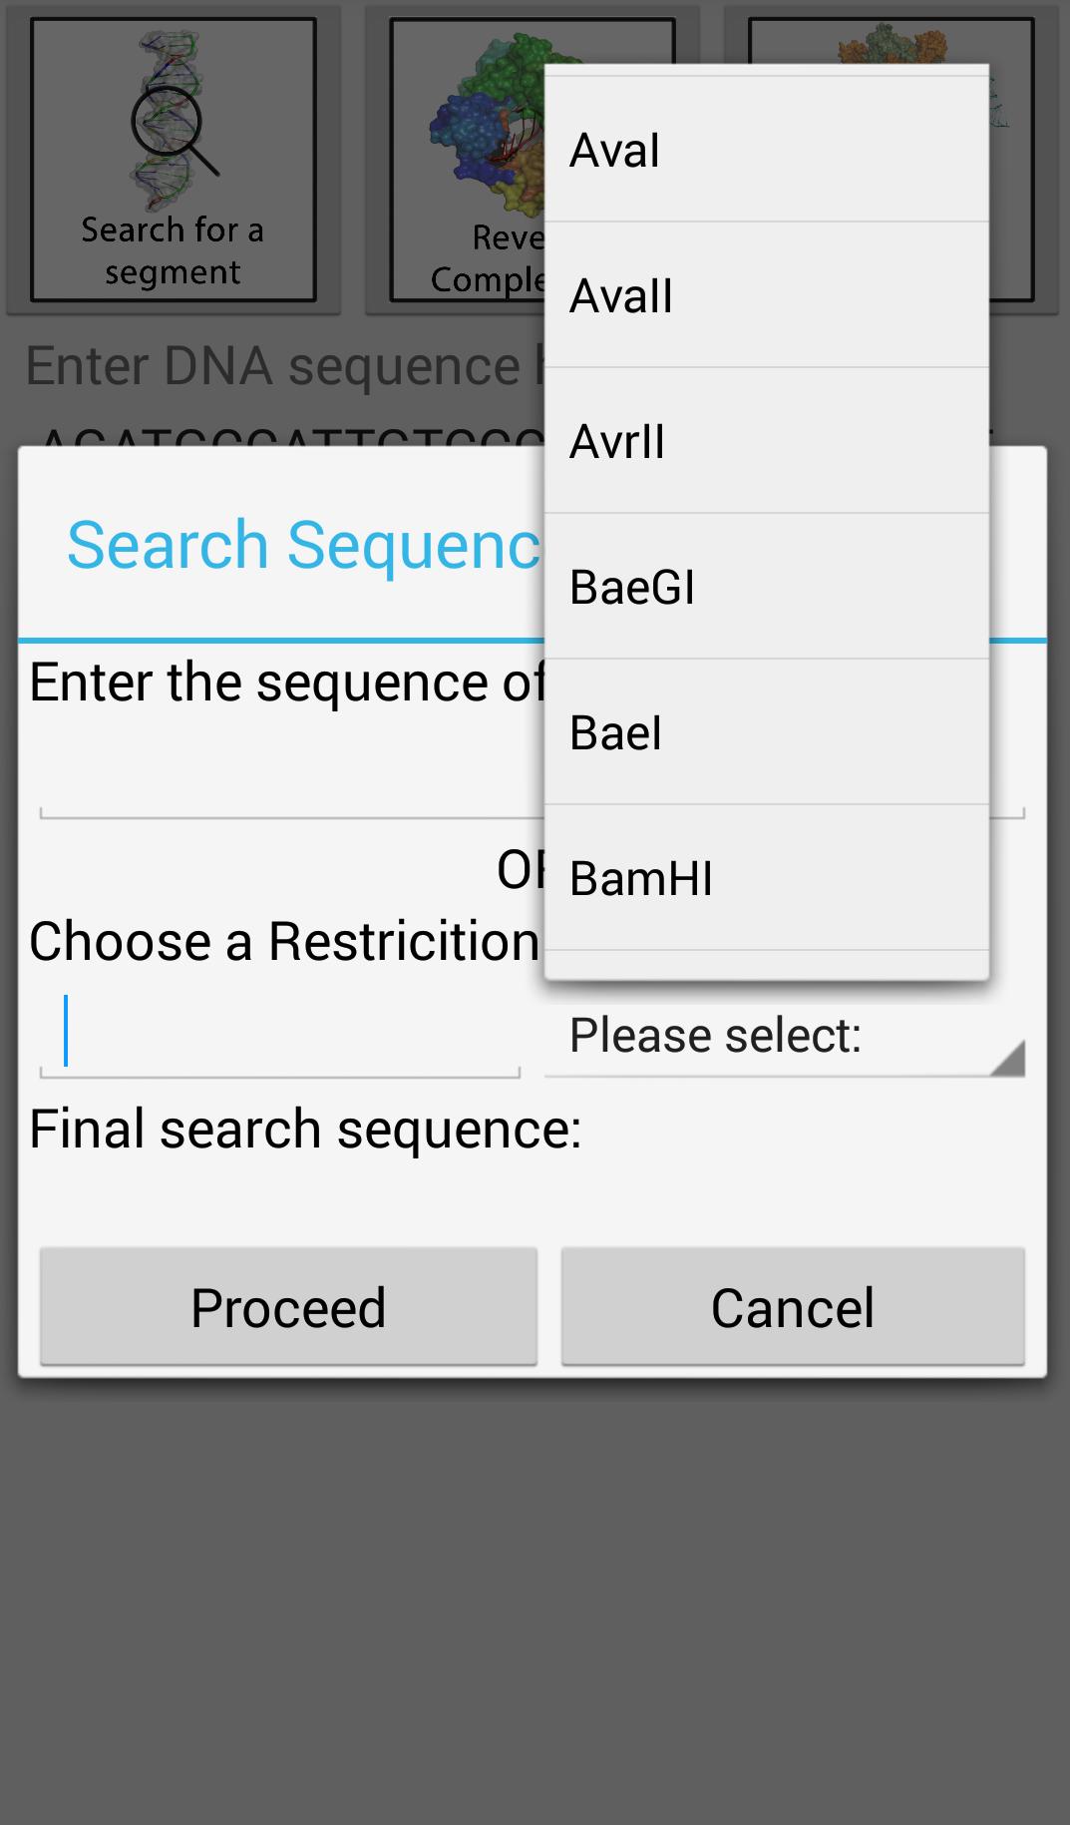Open the Reverse Complement protein icon
Screen dimensions: 1070x1825
coord(467,160)
